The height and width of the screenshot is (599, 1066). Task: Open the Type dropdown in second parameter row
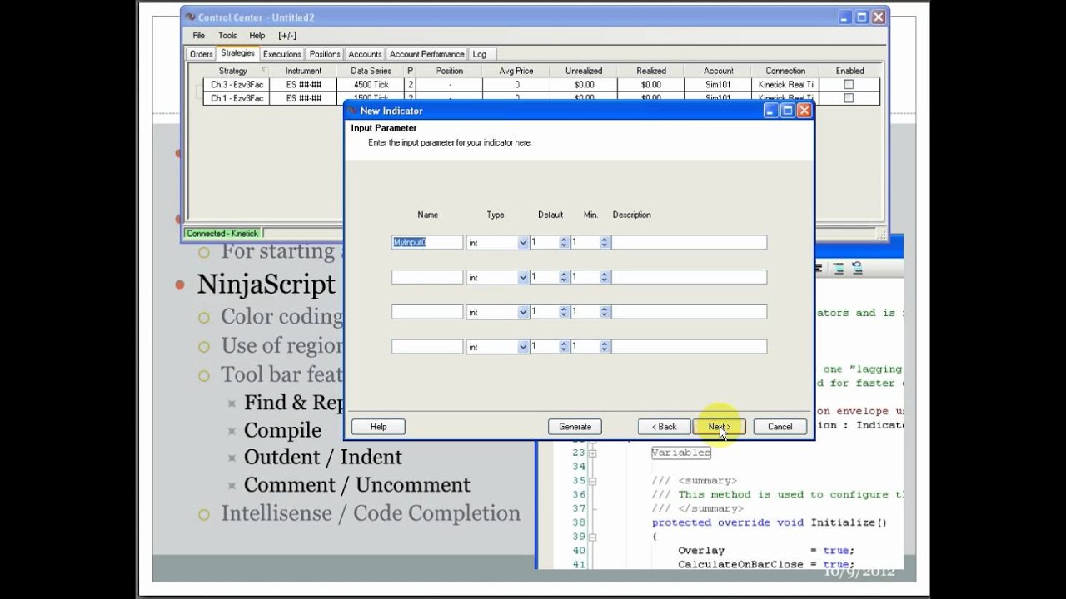point(523,277)
